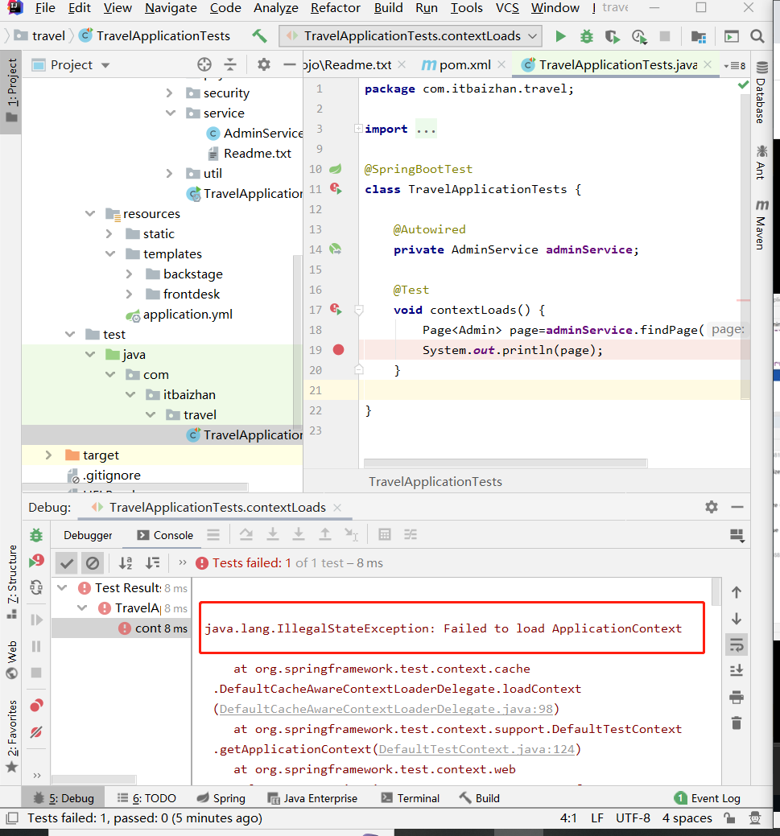The height and width of the screenshot is (836, 780).
Task: Click the editor horizontal scrollbar
Action: (506, 463)
